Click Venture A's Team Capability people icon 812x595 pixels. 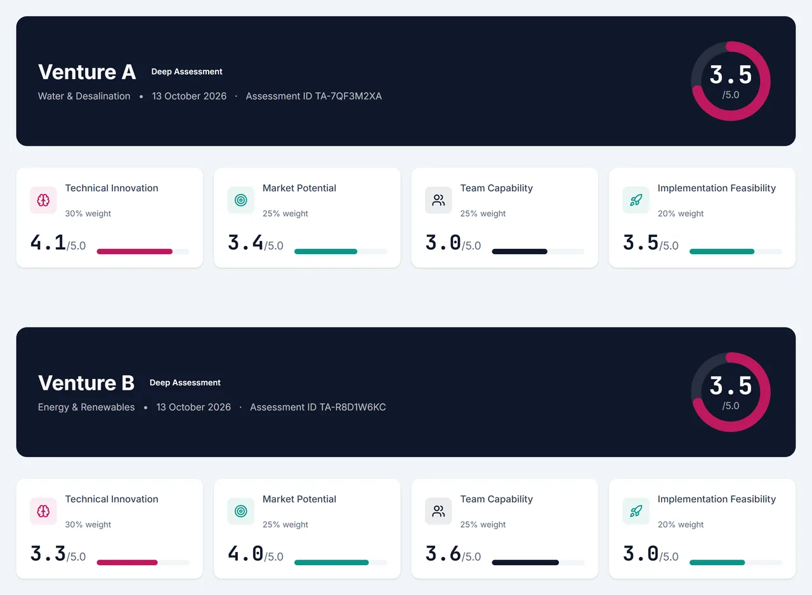[438, 200]
